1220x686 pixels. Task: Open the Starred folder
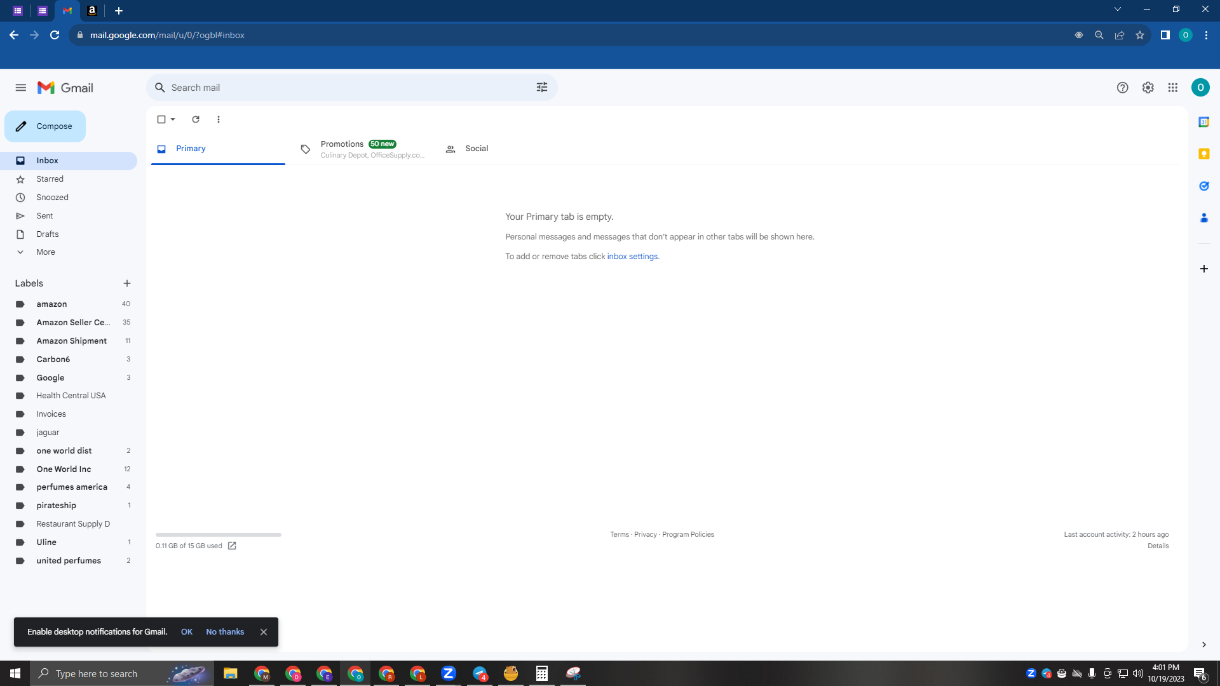coord(69,179)
